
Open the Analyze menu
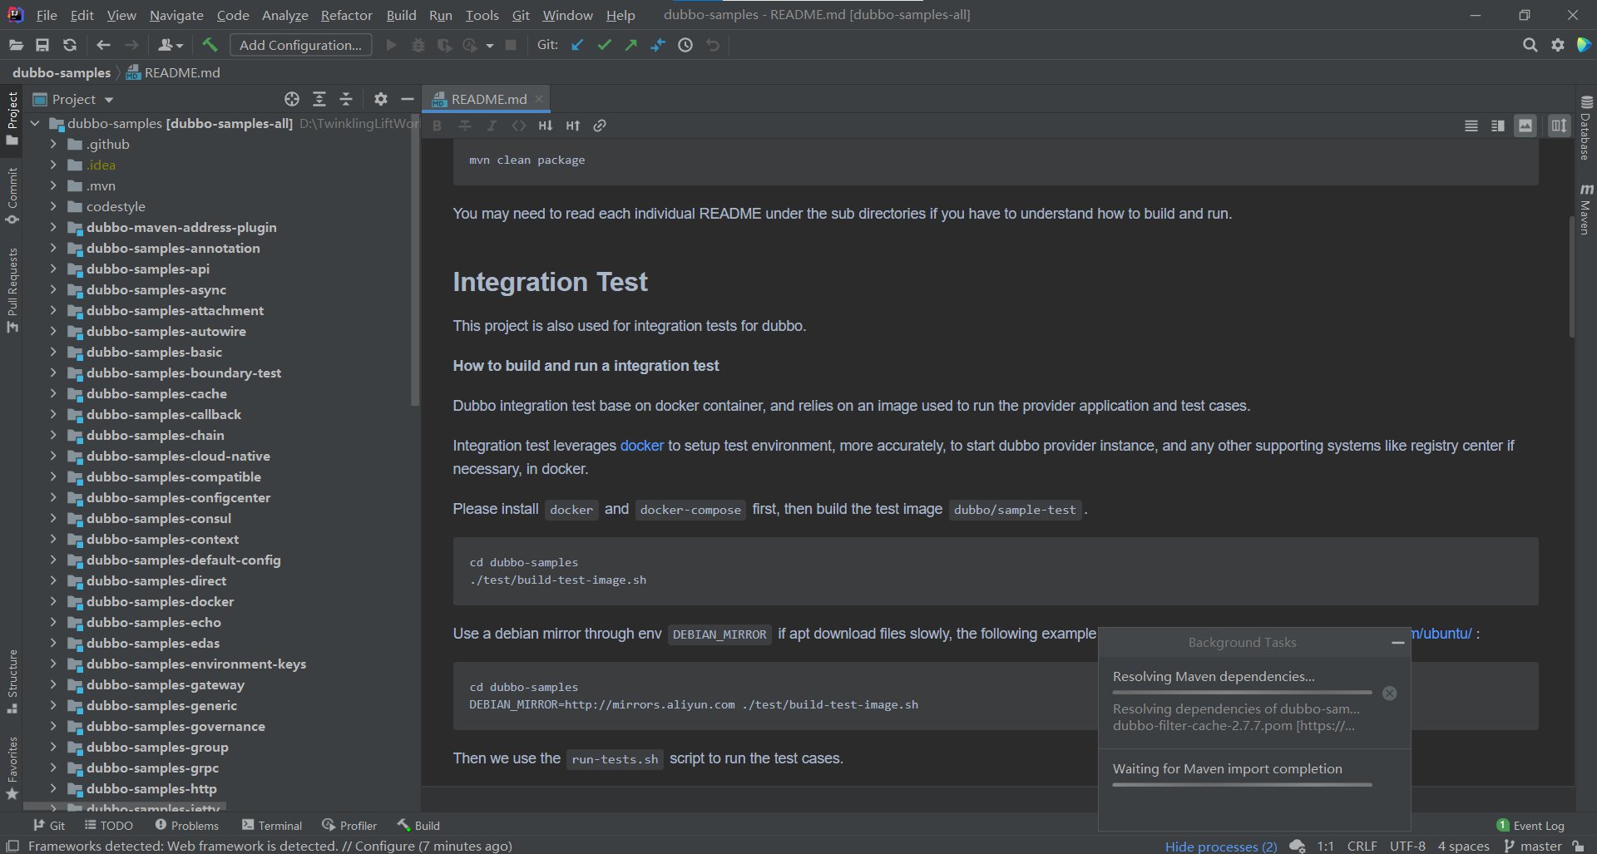284,15
